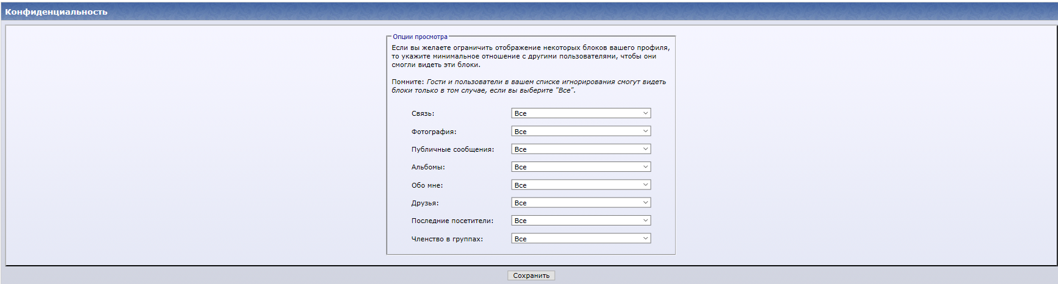The width and height of the screenshot is (1058, 284).
Task: Expand the Альбомы visibility dropdown
Action: 581,167
